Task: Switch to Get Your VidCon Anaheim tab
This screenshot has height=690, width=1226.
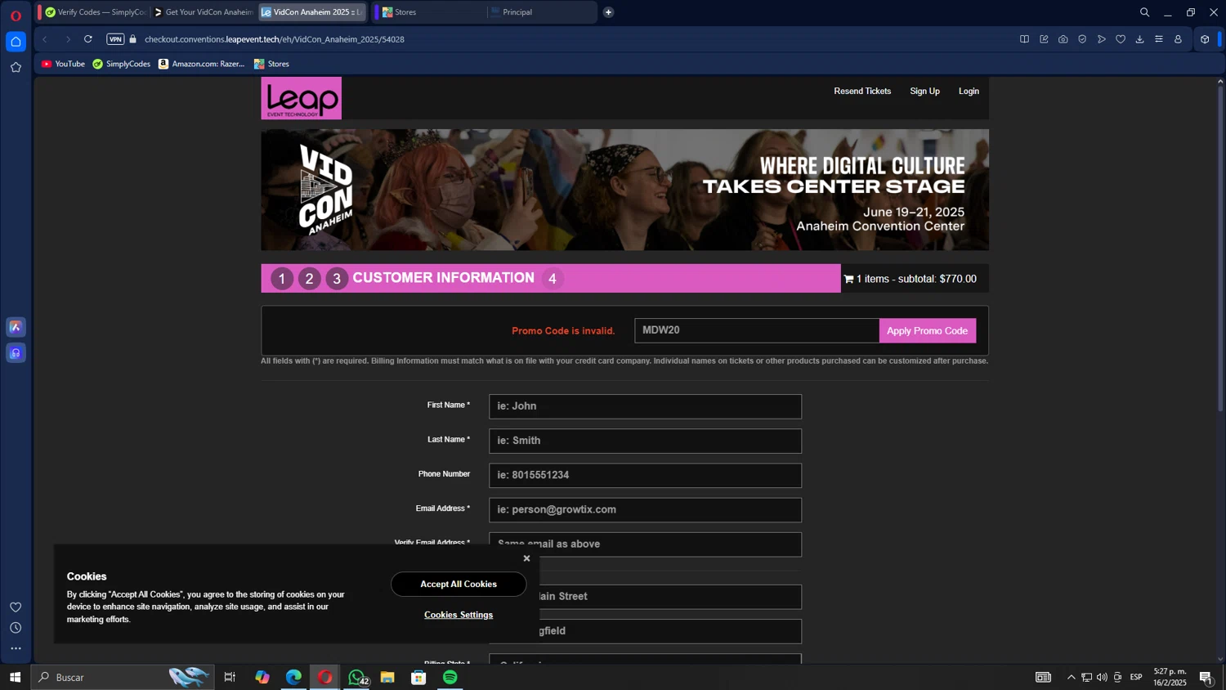Action: [x=204, y=12]
